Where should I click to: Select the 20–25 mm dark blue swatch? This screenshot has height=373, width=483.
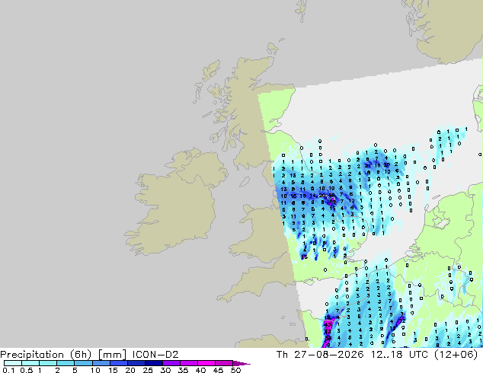pyautogui.click(x=136, y=363)
